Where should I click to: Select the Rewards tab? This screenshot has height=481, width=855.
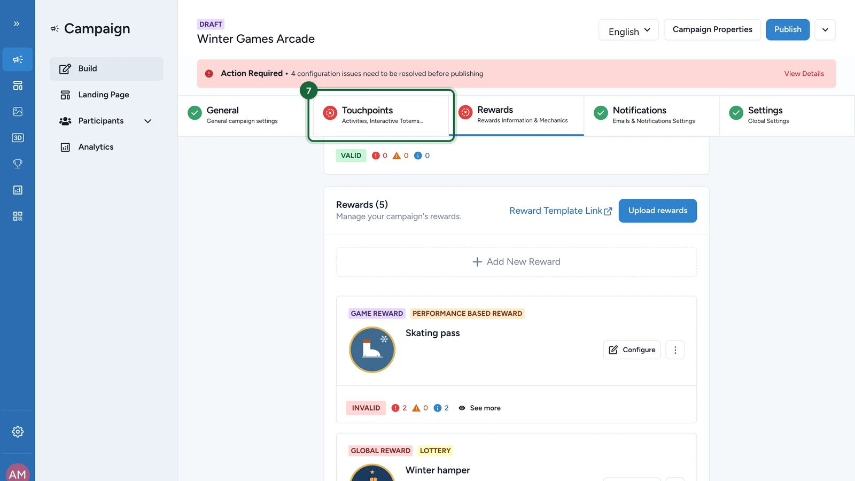tap(516, 115)
